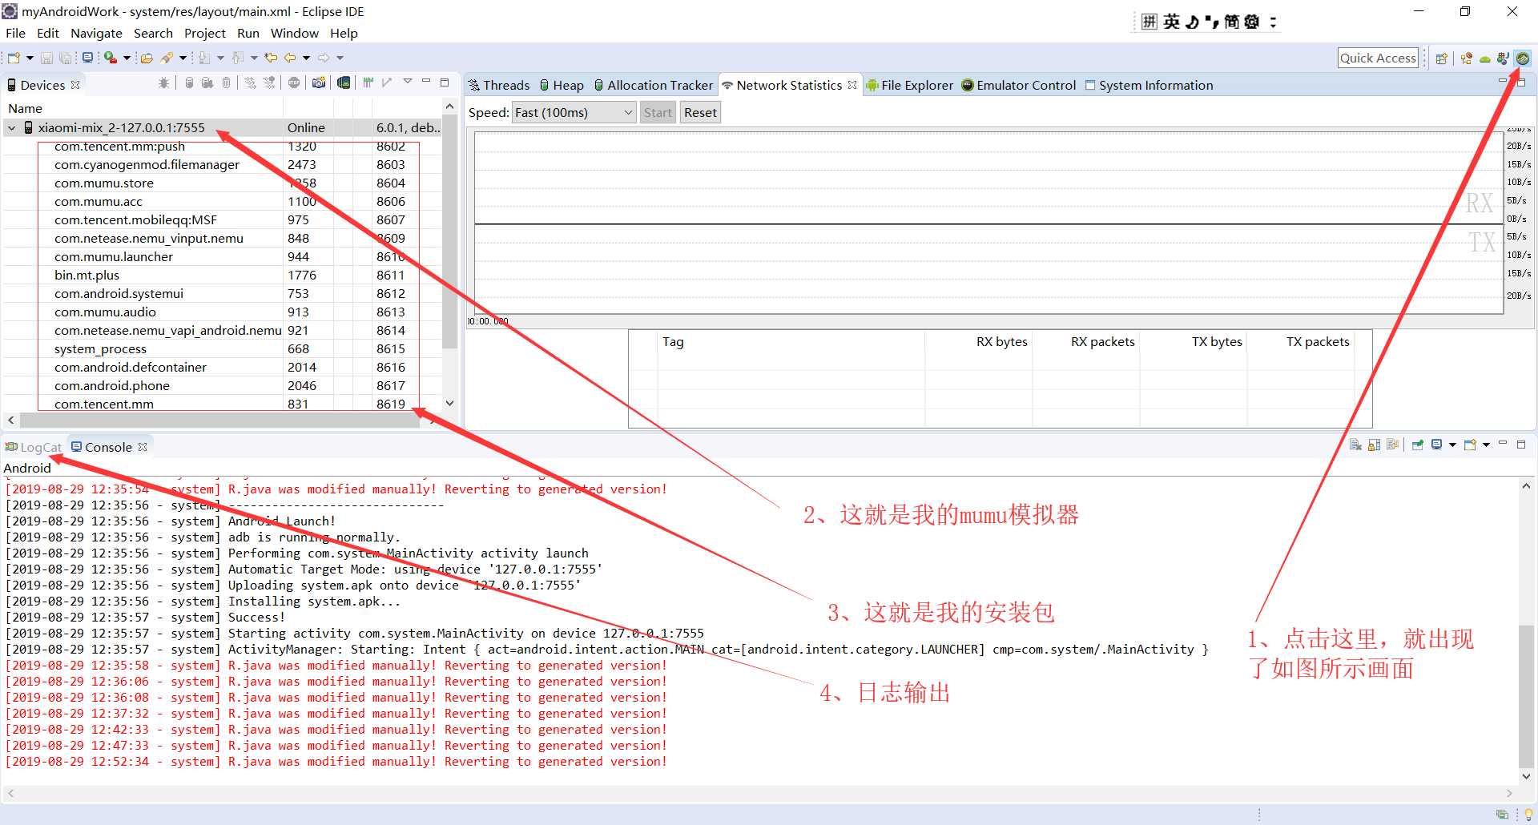Select the com.tencent.mm:push process

119,147
